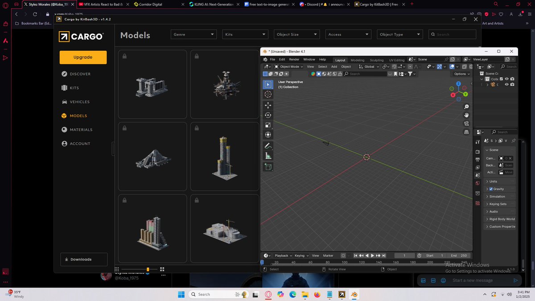The height and width of the screenshot is (301, 535).
Task: Switch perspective/orthographic grid icon
Action: [x=466, y=132]
